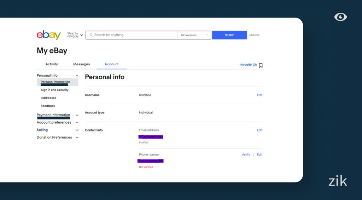Click the bookmark icon beside niwde86
Screen dimensions: 362x200
coord(261,65)
